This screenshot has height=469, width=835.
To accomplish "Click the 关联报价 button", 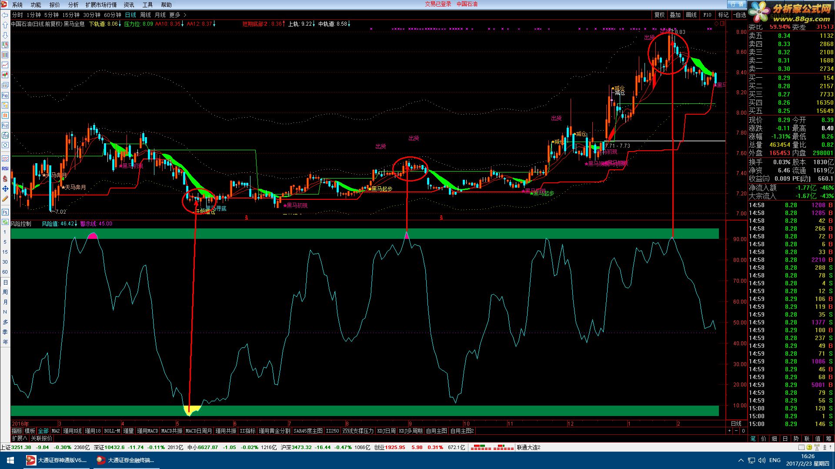I will 41,438.
